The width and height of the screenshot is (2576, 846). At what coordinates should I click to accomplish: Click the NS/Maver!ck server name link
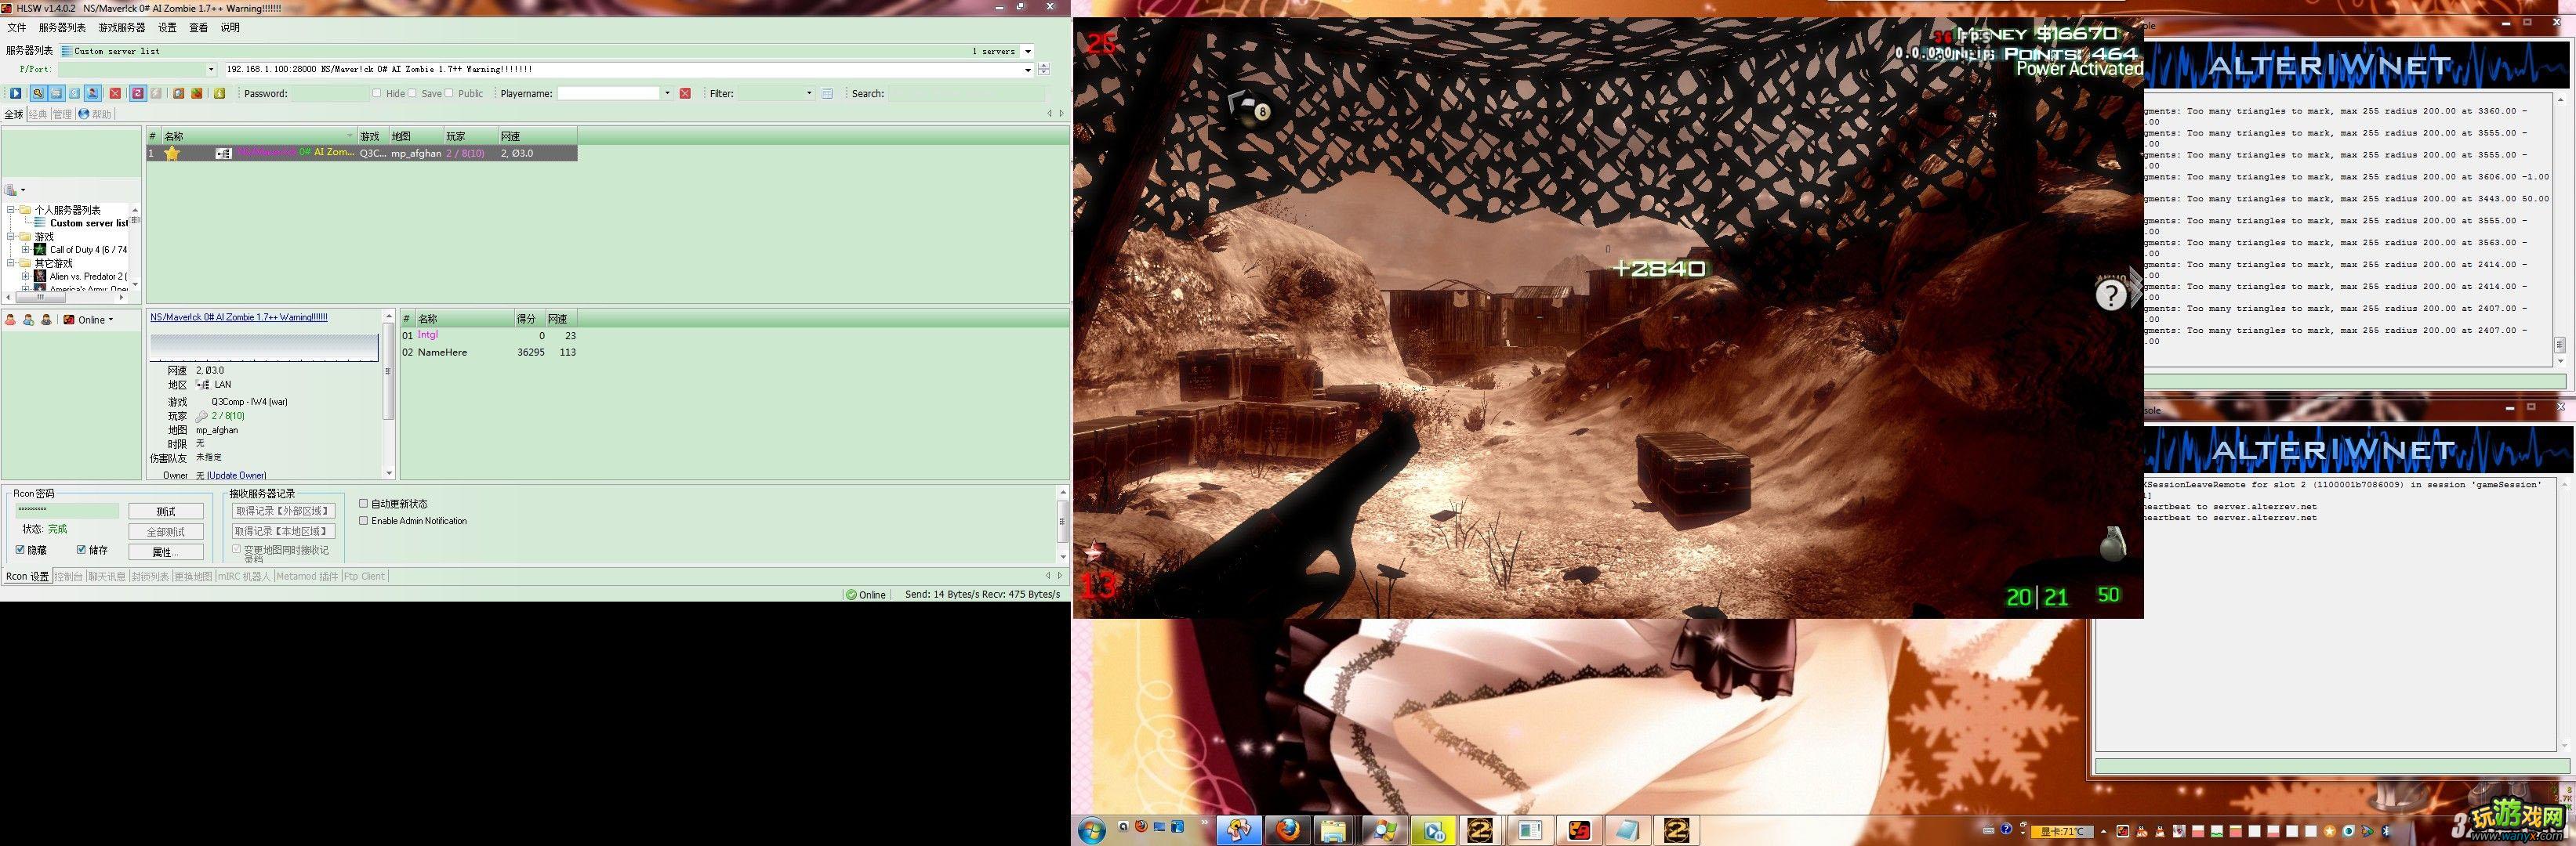(239, 317)
